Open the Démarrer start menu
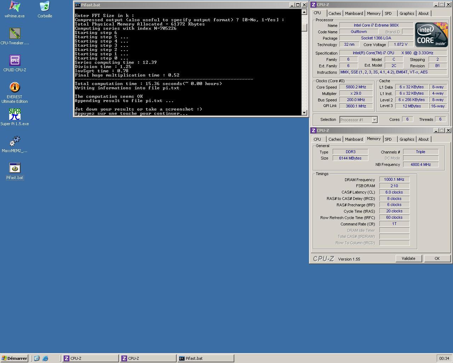Screen dimensions: 453x363 (14, 358)
